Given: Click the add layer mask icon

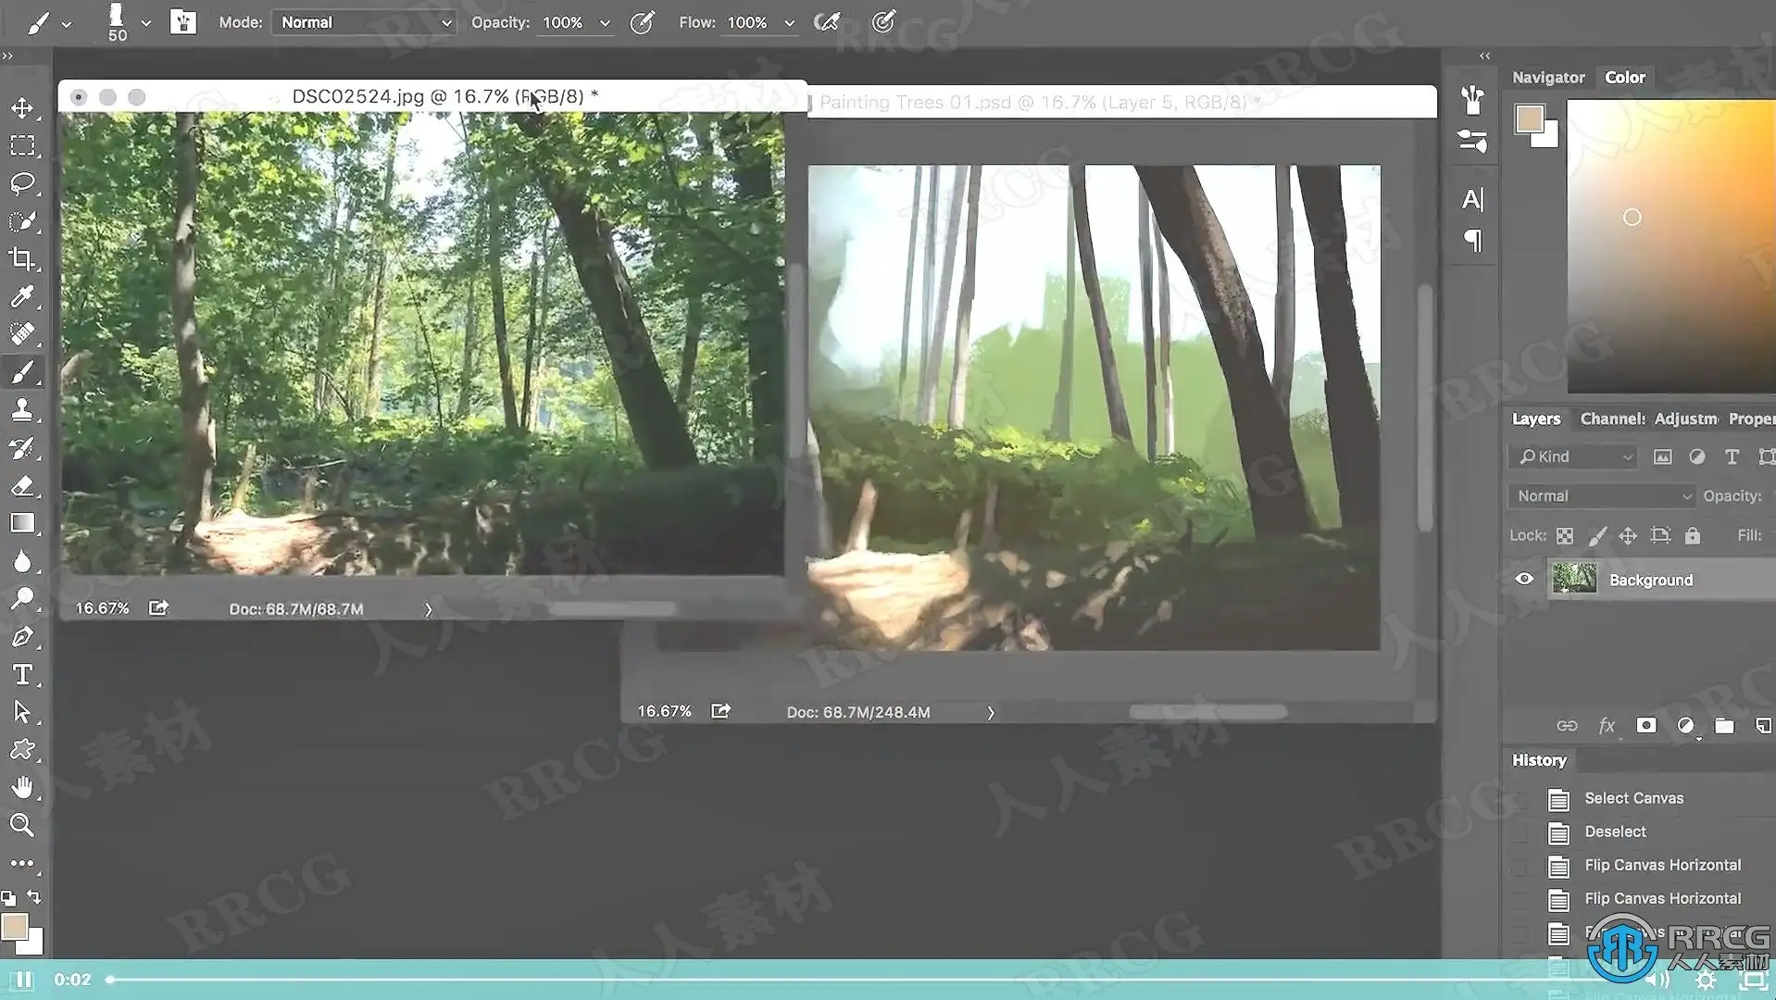Looking at the screenshot, I should [1645, 726].
